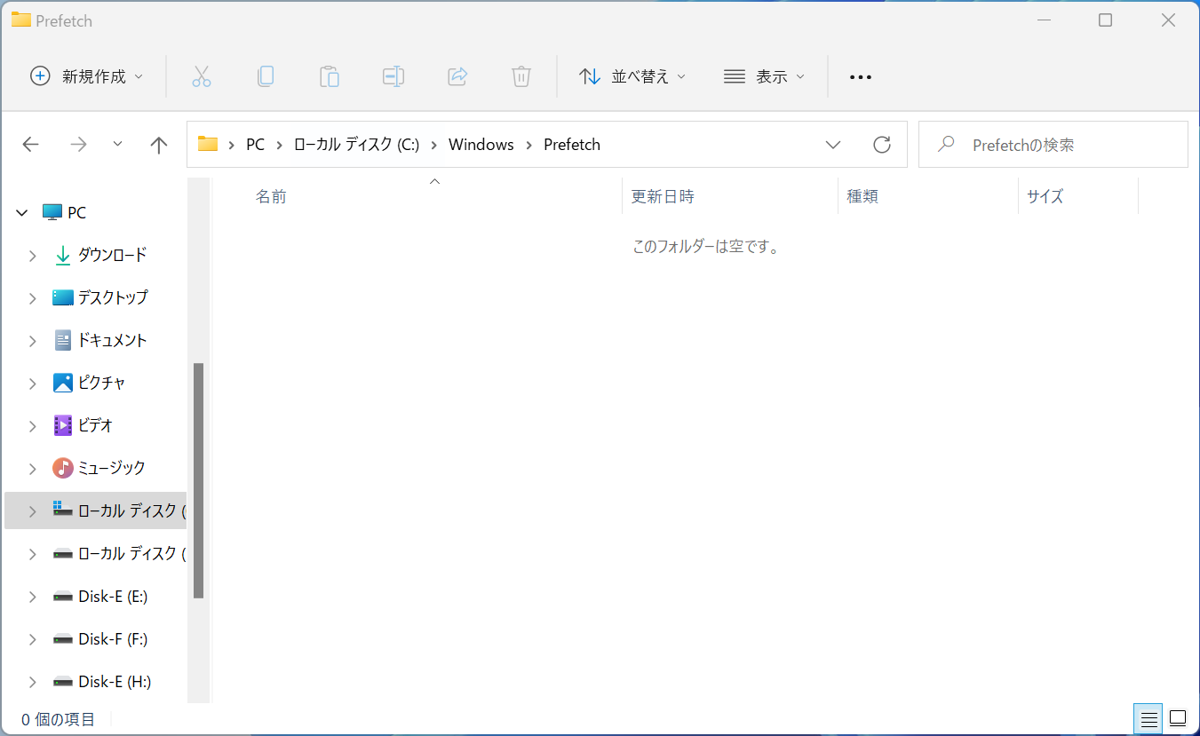Select ローカル ディスク (C:) breadcrumb
Viewport: 1200px width, 736px height.
click(x=356, y=145)
